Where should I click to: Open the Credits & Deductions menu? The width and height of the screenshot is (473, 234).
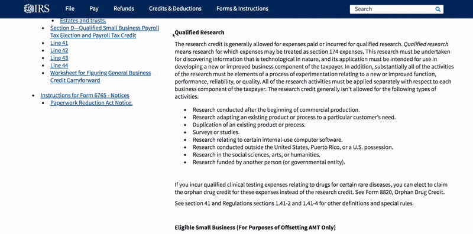(175, 9)
